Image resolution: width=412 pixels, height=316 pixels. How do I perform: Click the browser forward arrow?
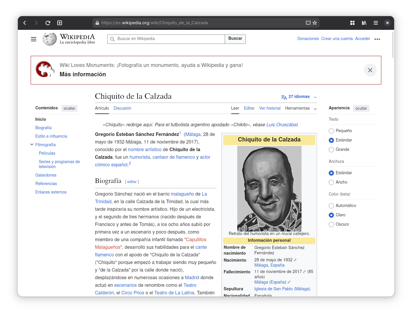click(x=36, y=23)
